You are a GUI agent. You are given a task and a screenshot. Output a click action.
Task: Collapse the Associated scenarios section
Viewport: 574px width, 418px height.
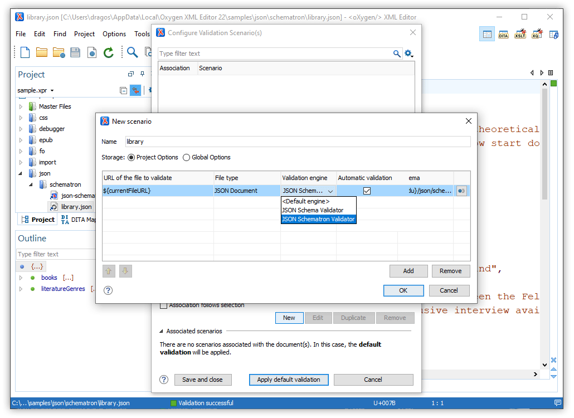click(161, 331)
